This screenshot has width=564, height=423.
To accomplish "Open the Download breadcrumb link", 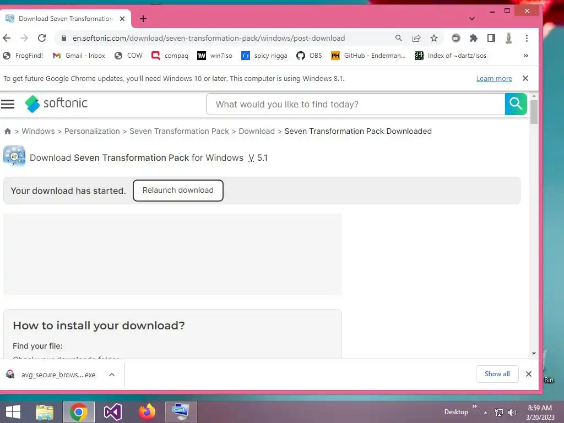I will tap(257, 131).
